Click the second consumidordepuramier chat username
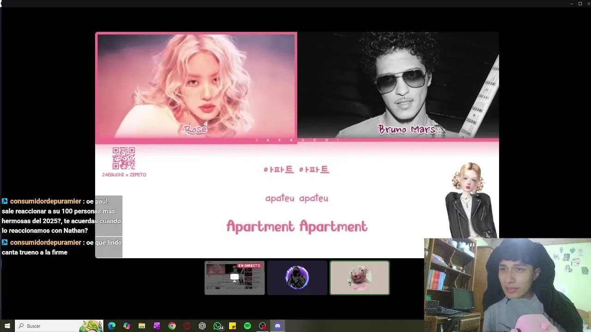This screenshot has height=332, width=591. click(46, 243)
